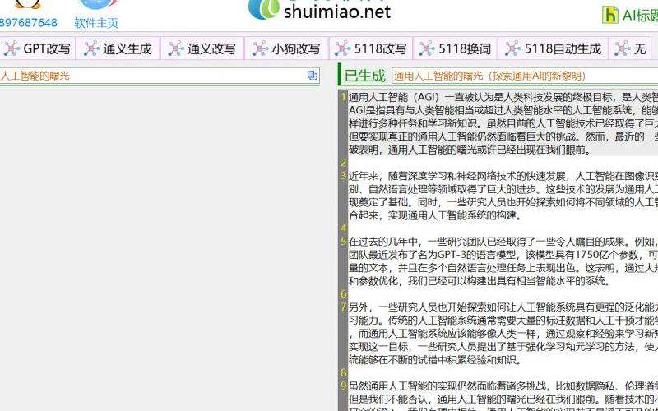This screenshot has width=658, height=411.
Task: Click the phone number text ending 897687648
Action: coord(29,23)
